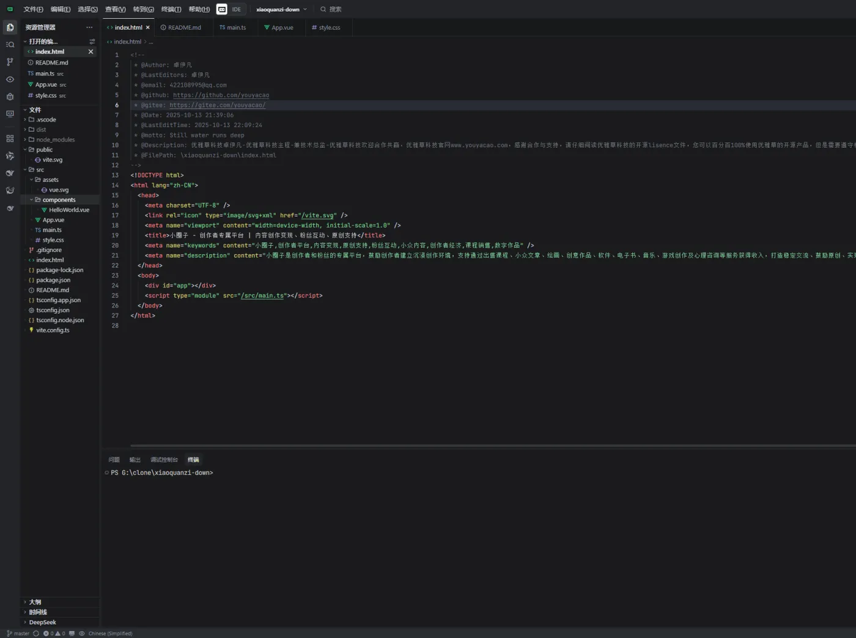This screenshot has width=856, height=638.
Task: Click the Remote Explorer monitor icon in the activity bar
Action: tap(10, 114)
